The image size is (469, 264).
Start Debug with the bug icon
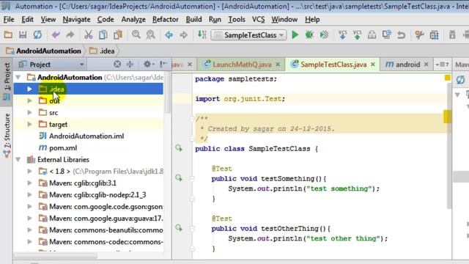pyautogui.click(x=309, y=35)
